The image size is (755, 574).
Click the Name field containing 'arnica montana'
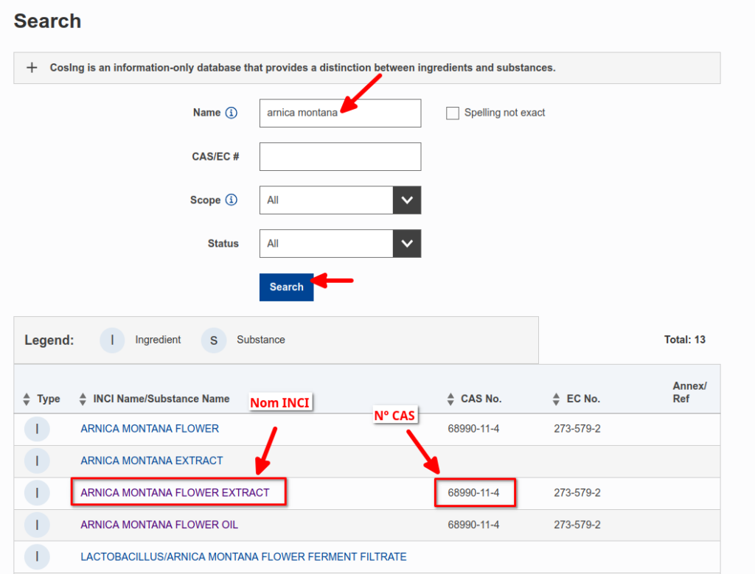[x=340, y=113]
